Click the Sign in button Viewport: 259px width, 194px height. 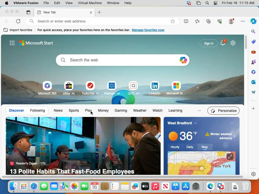pos(209,43)
